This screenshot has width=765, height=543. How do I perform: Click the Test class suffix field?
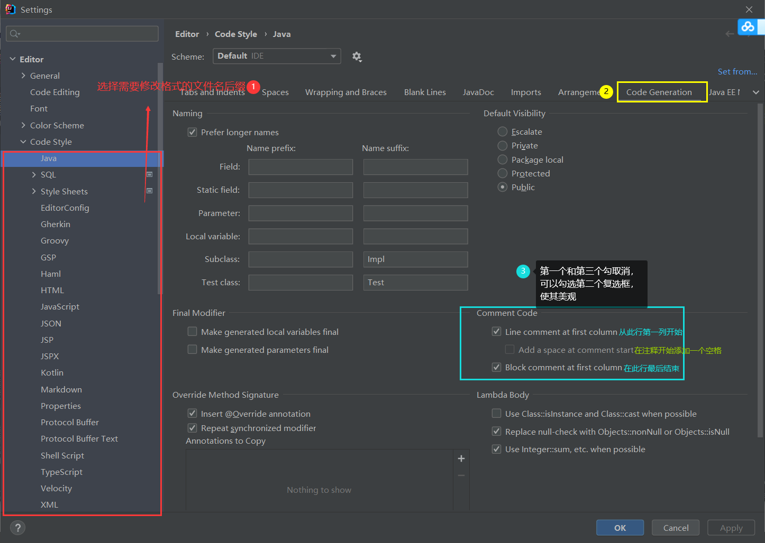pyautogui.click(x=416, y=283)
